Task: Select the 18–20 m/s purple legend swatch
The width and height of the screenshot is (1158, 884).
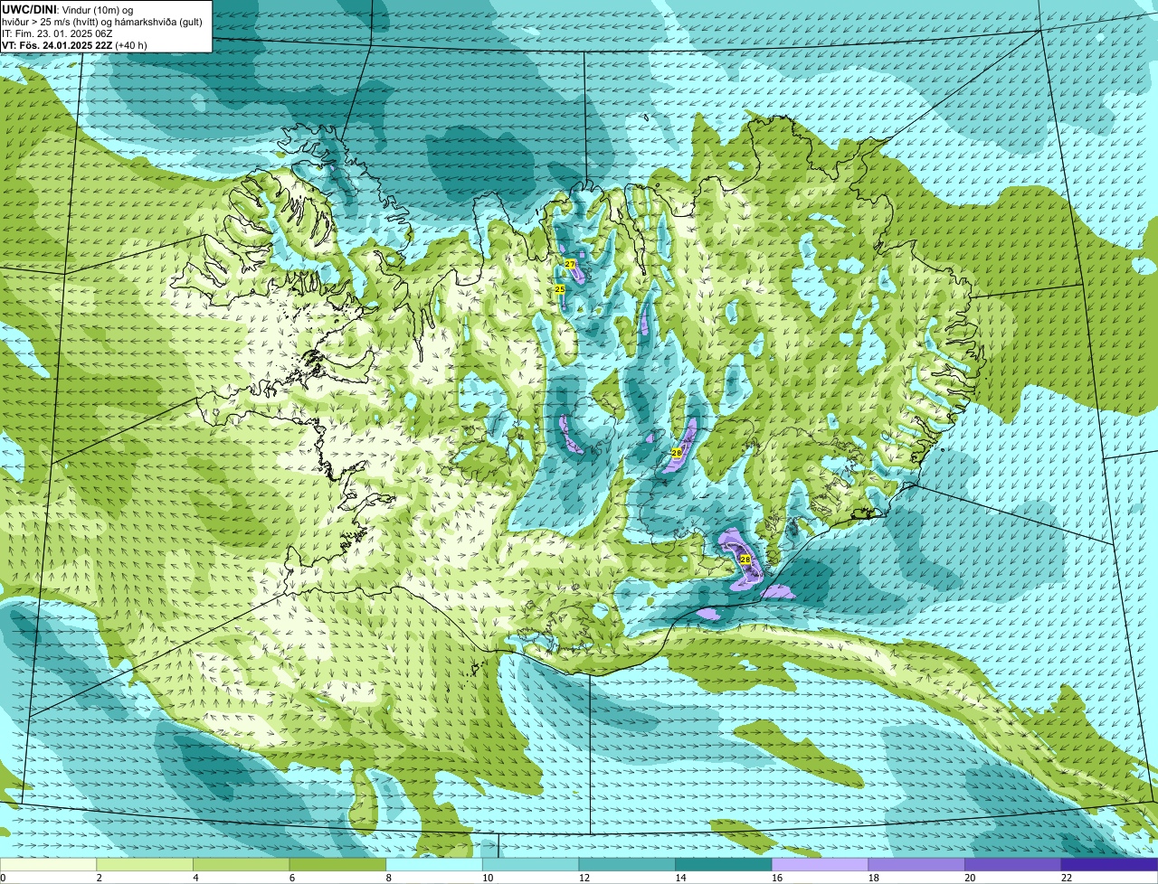Action: point(916,864)
